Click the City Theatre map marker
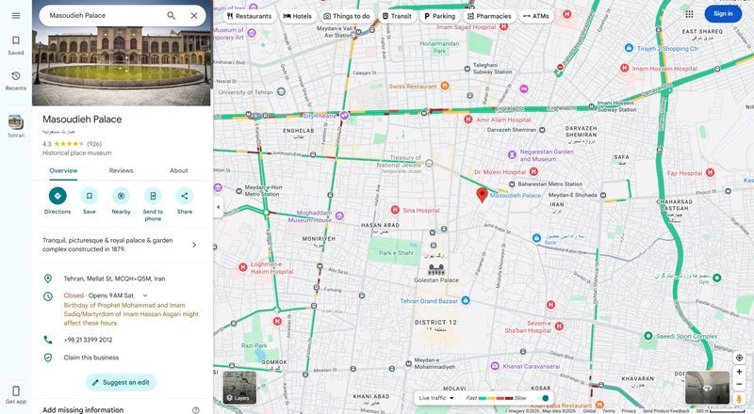Screen dimensions: 754x414 click(x=344, y=116)
